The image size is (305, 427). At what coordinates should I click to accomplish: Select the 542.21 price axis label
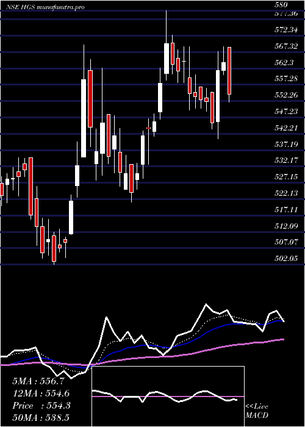click(x=286, y=127)
